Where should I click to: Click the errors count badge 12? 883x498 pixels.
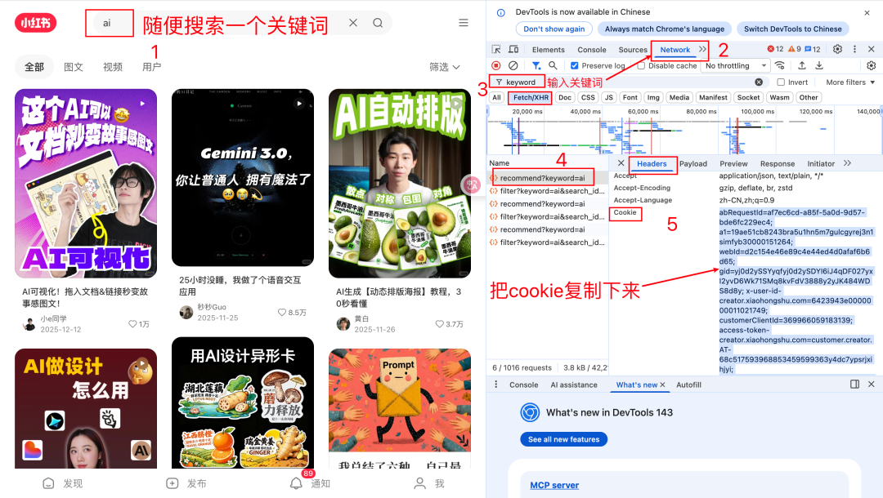click(x=775, y=50)
